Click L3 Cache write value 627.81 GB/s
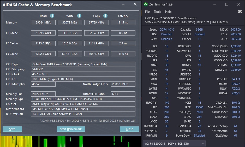Image resolution: width=245 pixels, height=147 pixels. (70, 54)
